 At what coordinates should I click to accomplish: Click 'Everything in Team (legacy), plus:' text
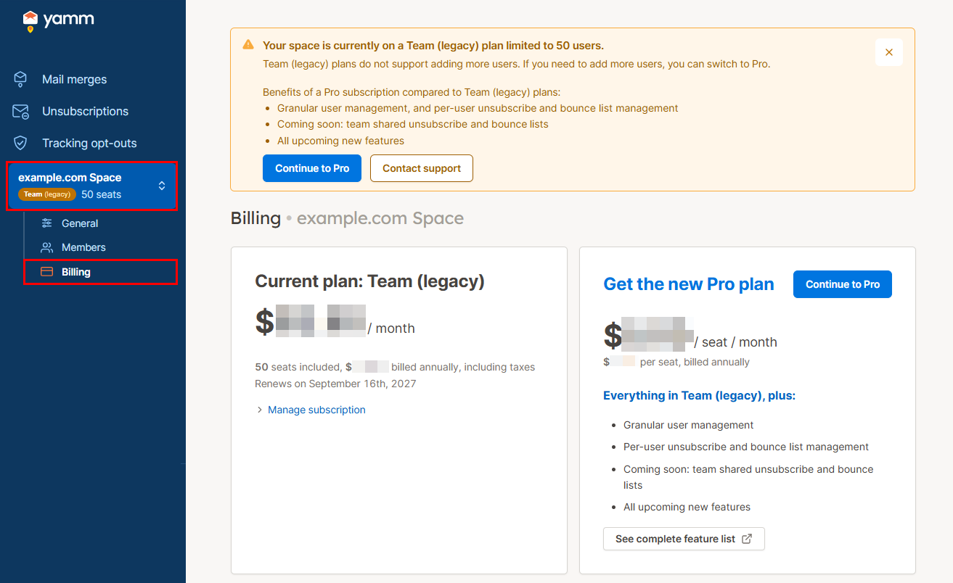(x=699, y=396)
